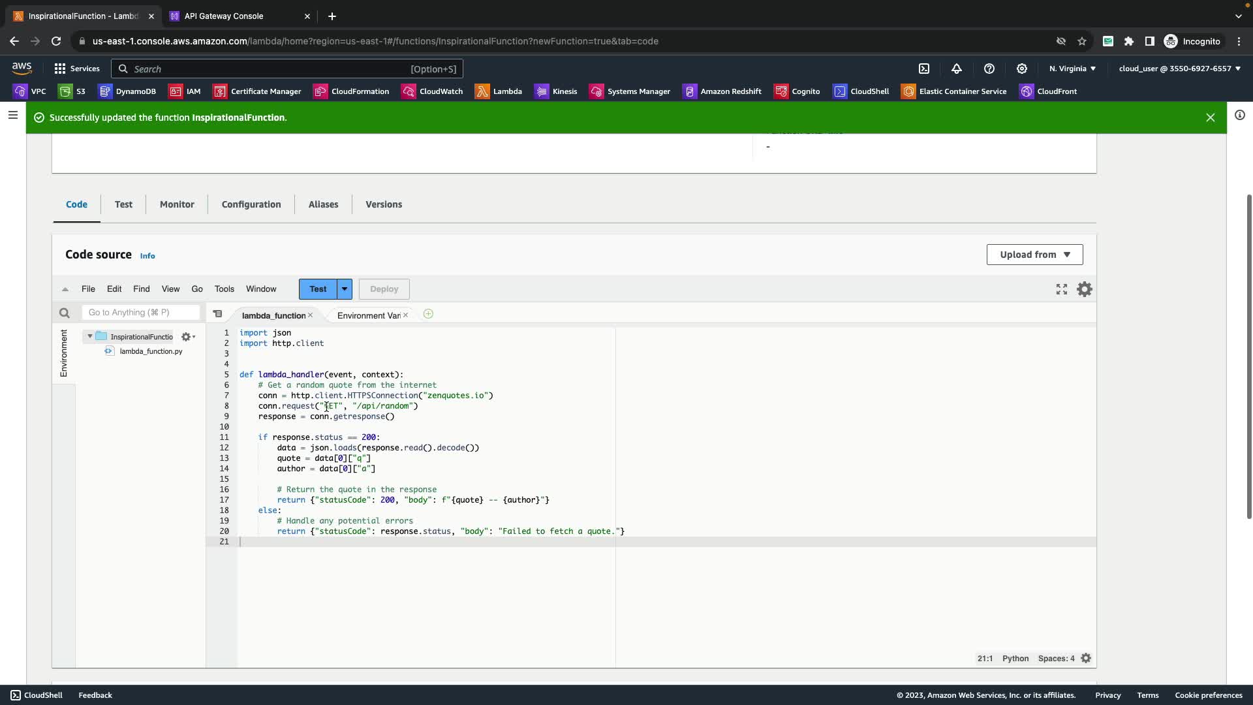This screenshot has width=1253, height=705.
Task: Open the Upload from dropdown
Action: click(1034, 255)
